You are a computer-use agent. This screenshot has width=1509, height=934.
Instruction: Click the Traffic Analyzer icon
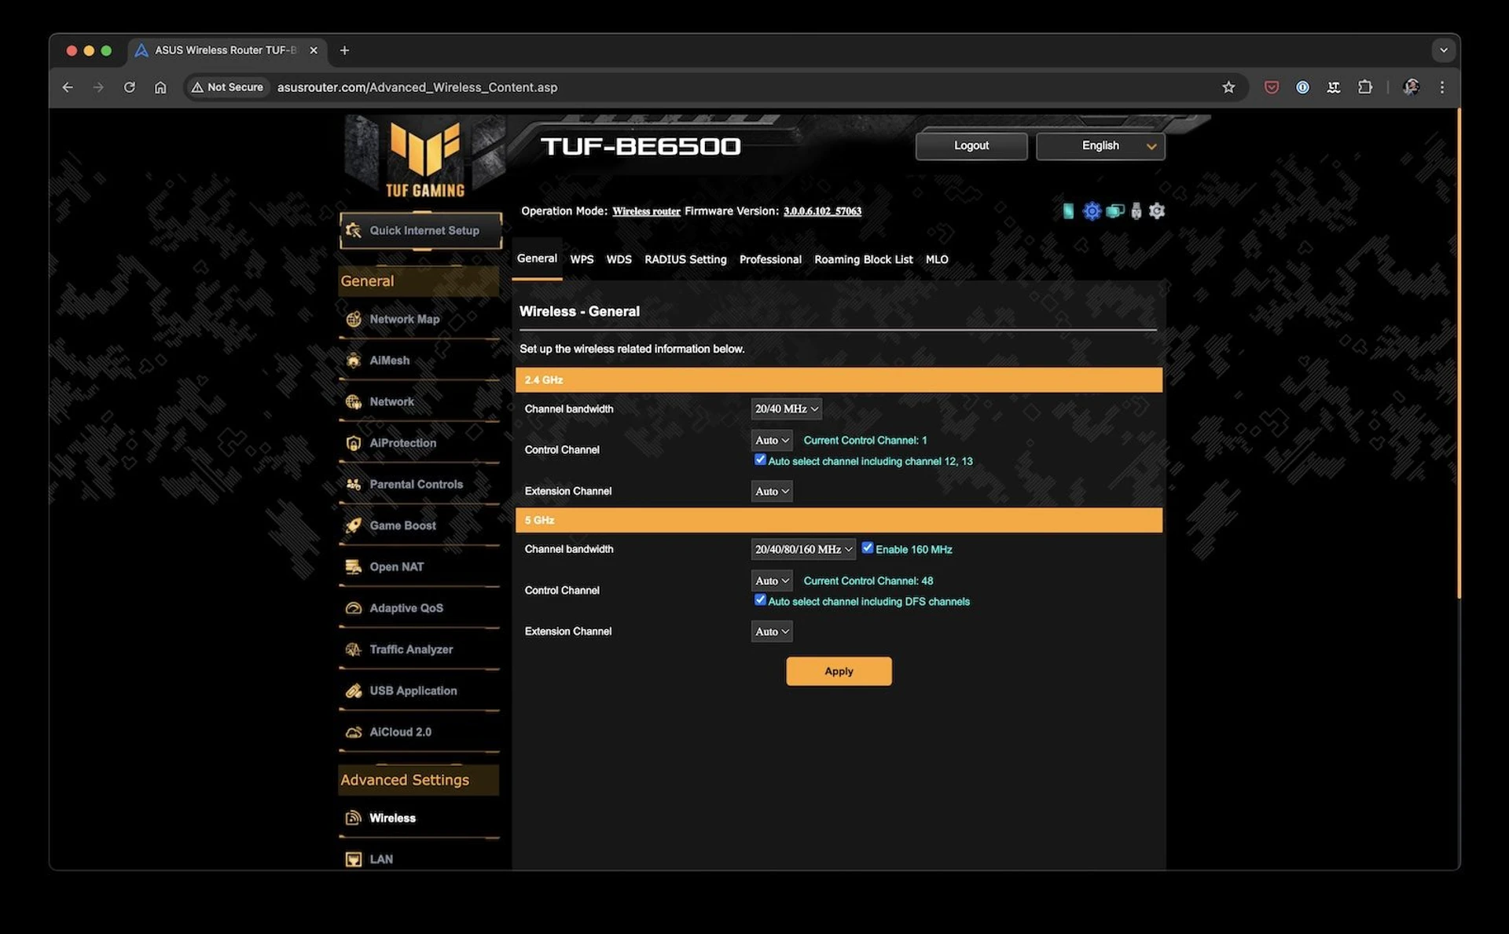(354, 650)
